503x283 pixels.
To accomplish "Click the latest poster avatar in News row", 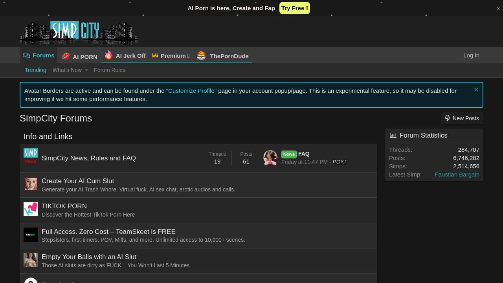I will pyautogui.click(x=270, y=158).
